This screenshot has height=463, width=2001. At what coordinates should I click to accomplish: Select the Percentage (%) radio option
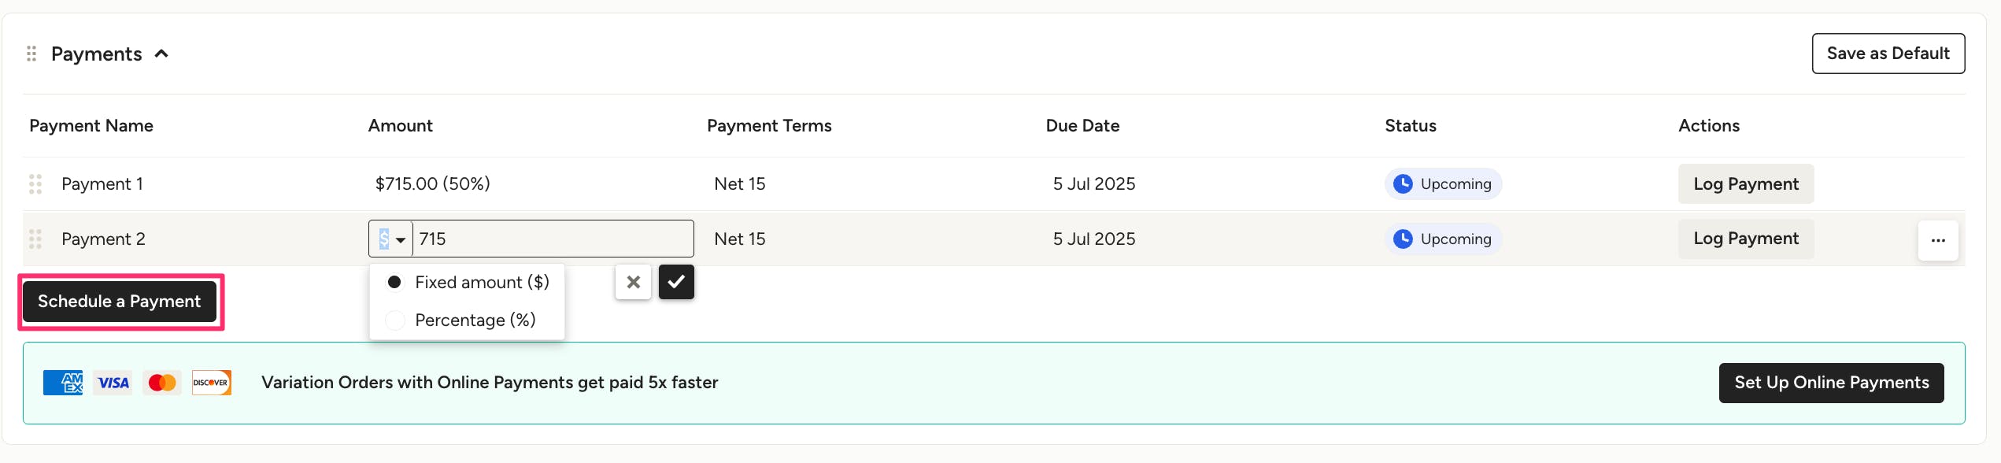point(395,320)
